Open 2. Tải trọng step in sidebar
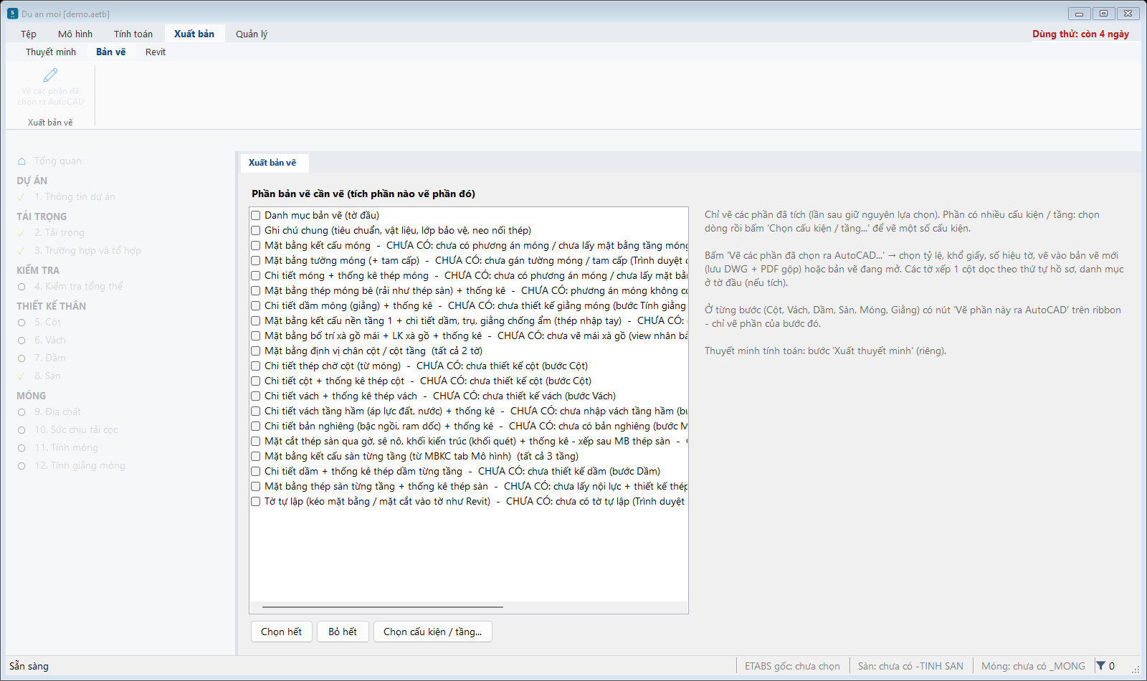 60,232
